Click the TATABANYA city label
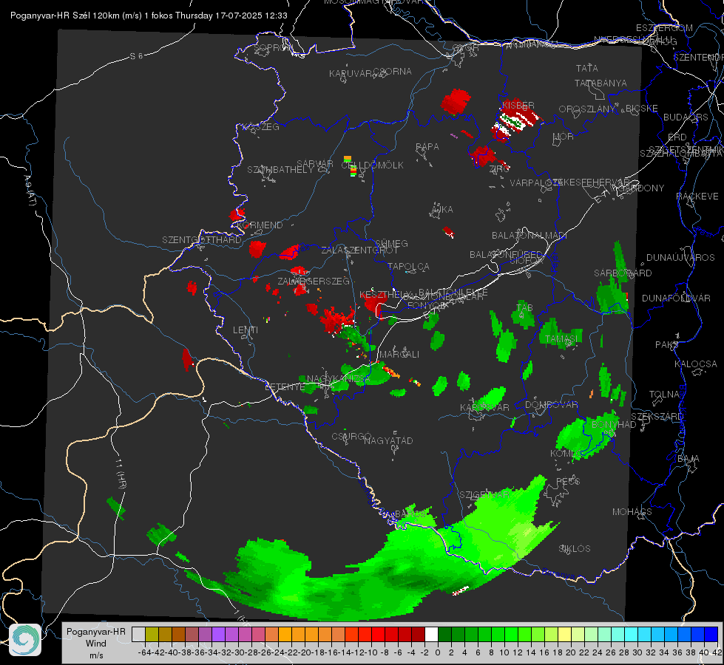The width and height of the screenshot is (724, 665). pyautogui.click(x=600, y=83)
